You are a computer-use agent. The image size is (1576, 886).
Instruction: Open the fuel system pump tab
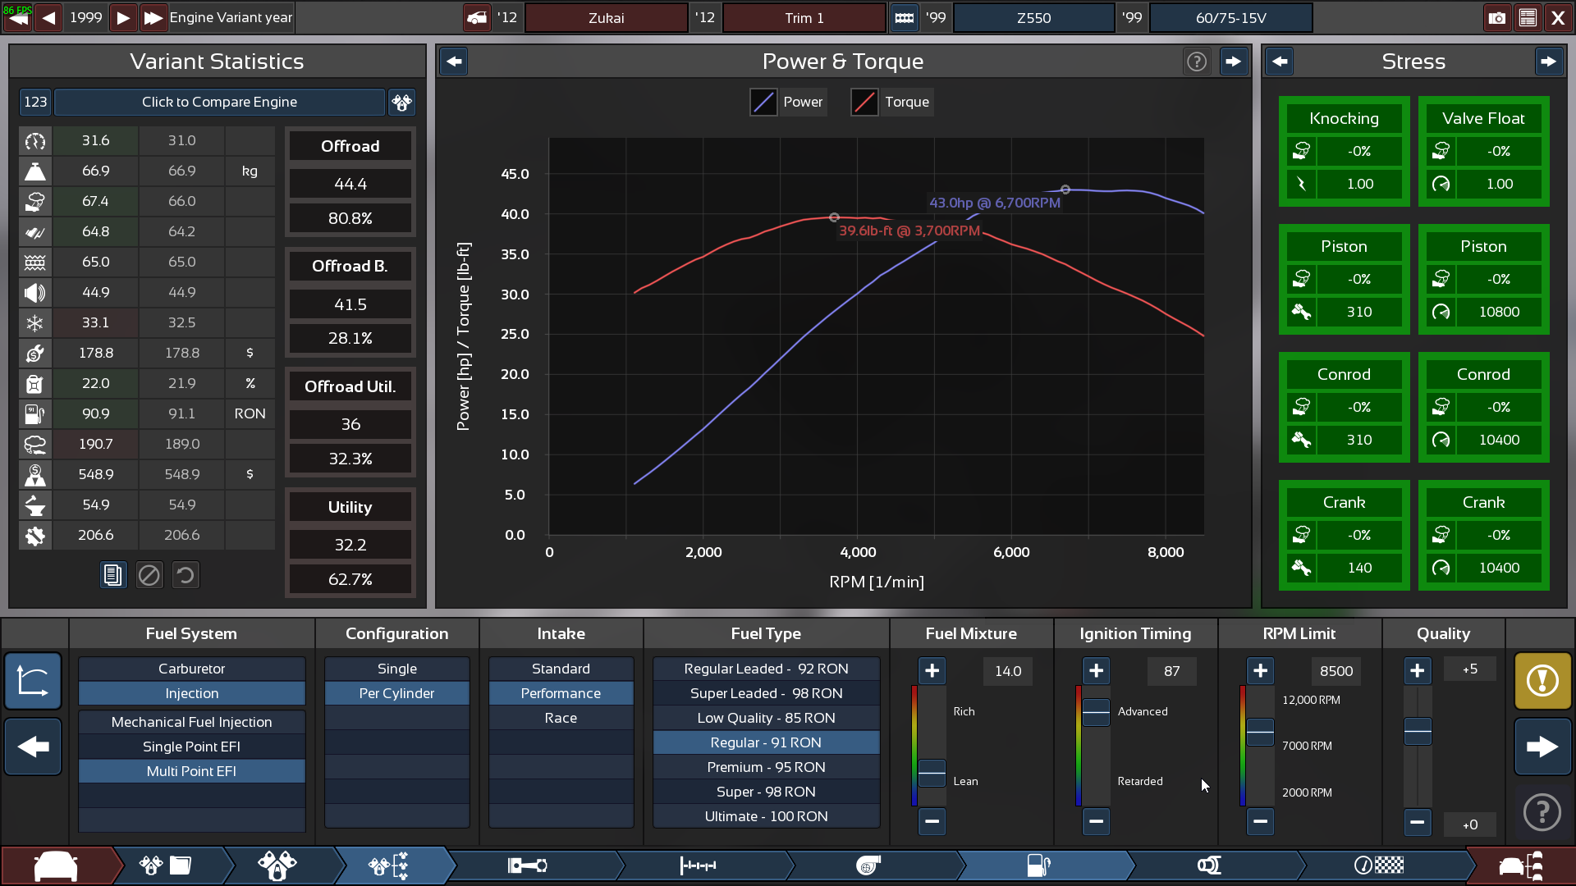pyautogui.click(x=1039, y=865)
